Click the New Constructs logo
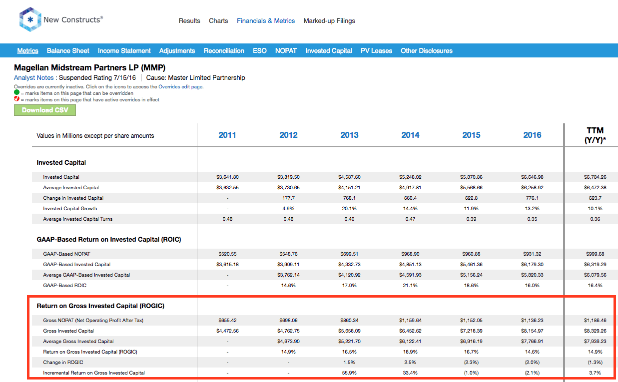 (x=61, y=20)
